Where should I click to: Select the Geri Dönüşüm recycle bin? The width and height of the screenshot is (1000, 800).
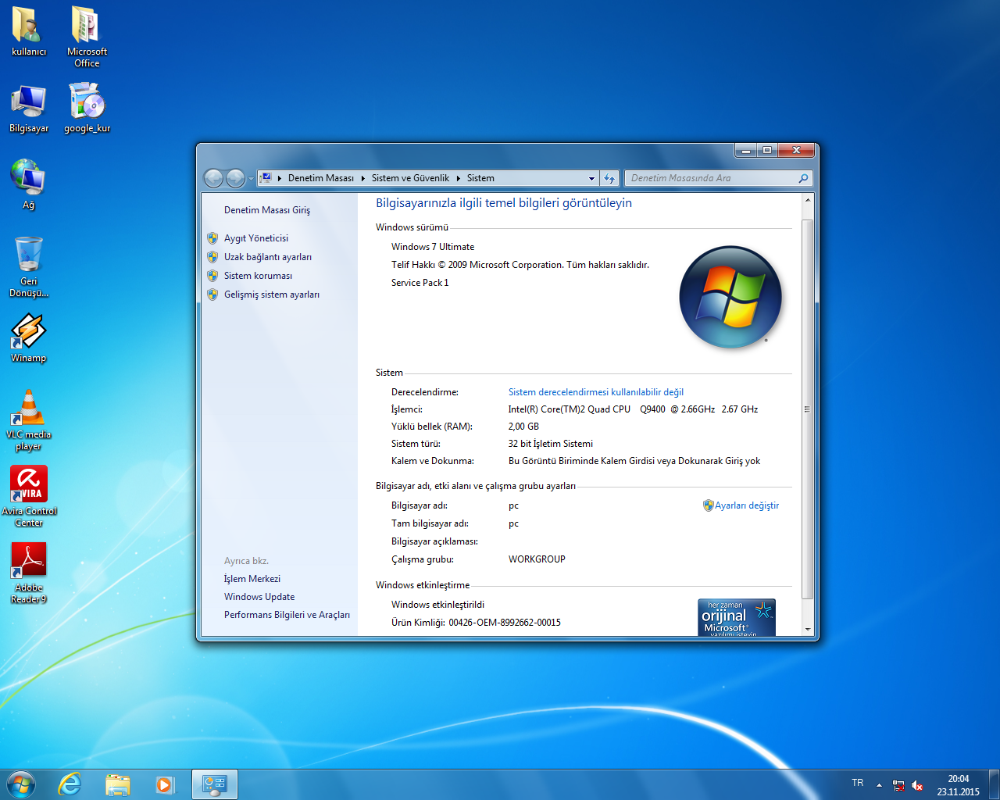[29, 266]
